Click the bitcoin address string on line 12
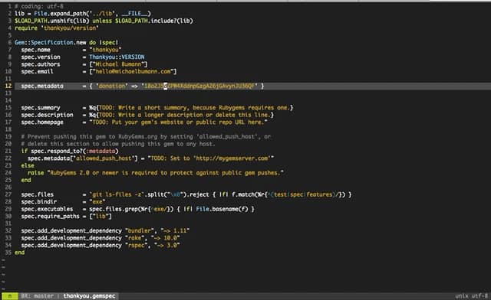The image size is (491, 300). [199, 86]
